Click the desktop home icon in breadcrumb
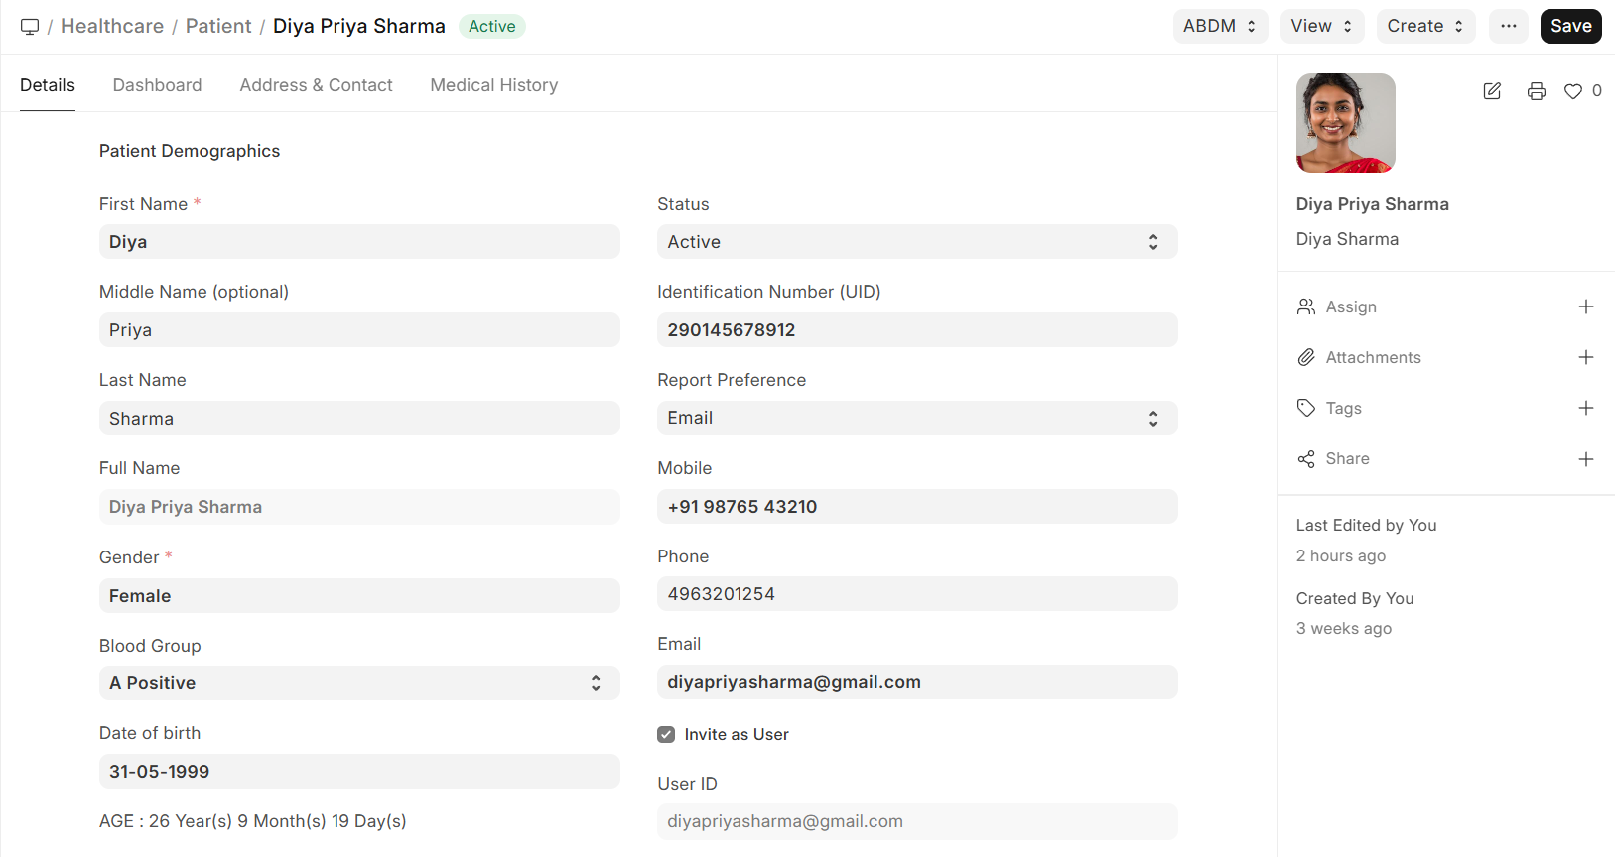This screenshot has width=1615, height=857. click(x=30, y=27)
